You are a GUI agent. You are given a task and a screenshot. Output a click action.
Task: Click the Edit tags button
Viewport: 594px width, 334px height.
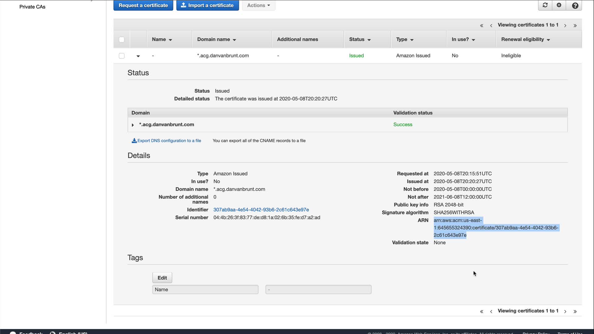tap(162, 278)
